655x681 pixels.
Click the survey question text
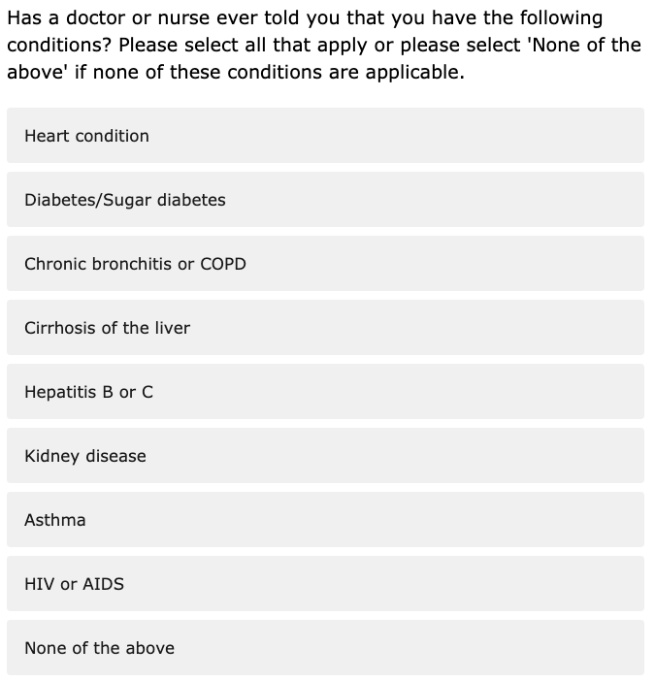tap(324, 45)
